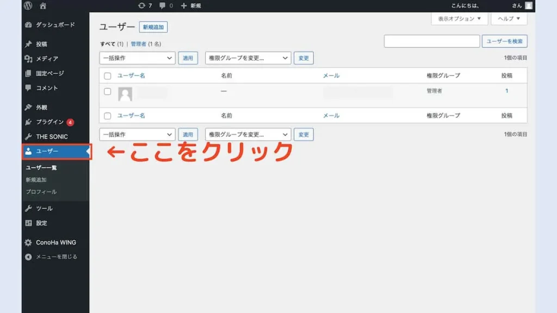The width and height of the screenshot is (557, 313).
Task: Click the plugin update badge 4
Action: 70,122
